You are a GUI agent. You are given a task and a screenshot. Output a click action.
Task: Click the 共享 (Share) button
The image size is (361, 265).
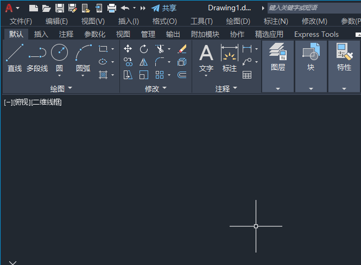click(164, 8)
